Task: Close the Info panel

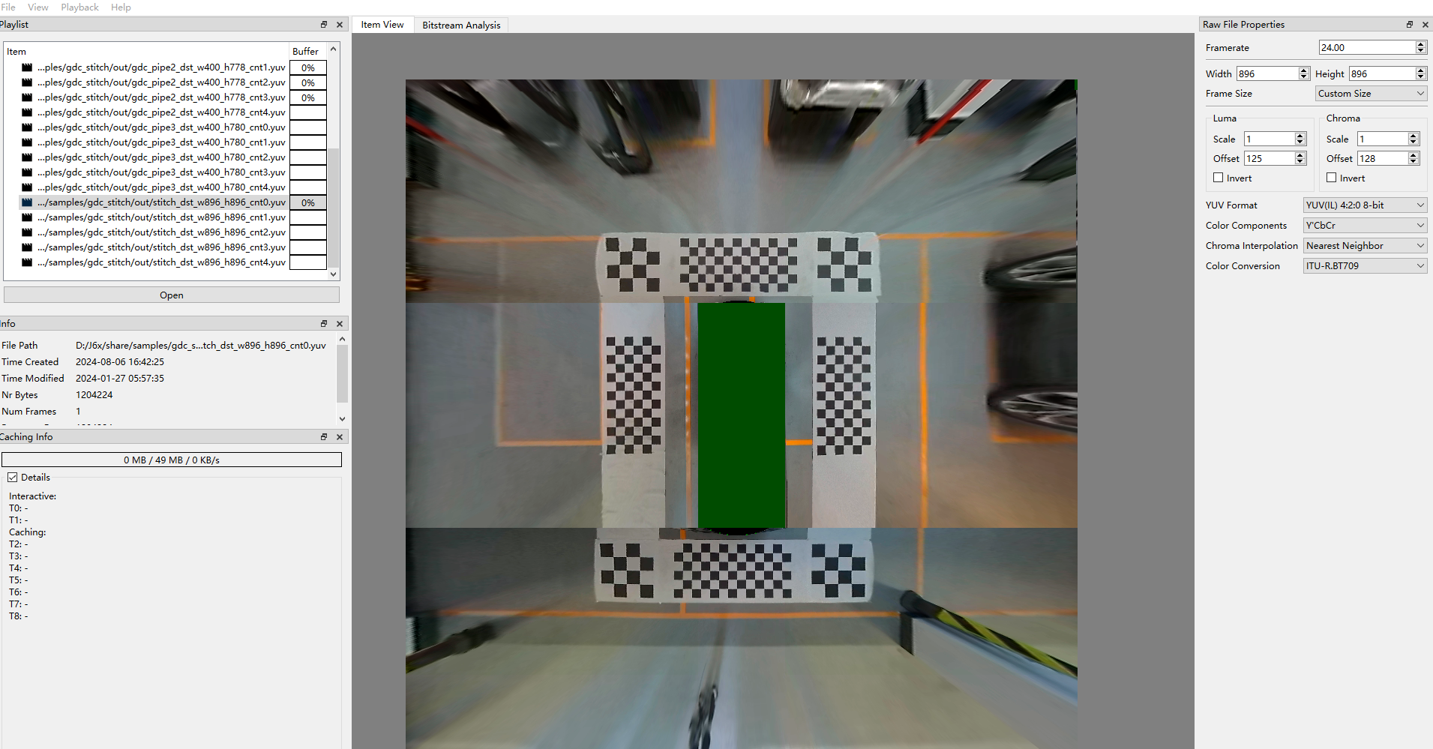Action: (x=340, y=324)
